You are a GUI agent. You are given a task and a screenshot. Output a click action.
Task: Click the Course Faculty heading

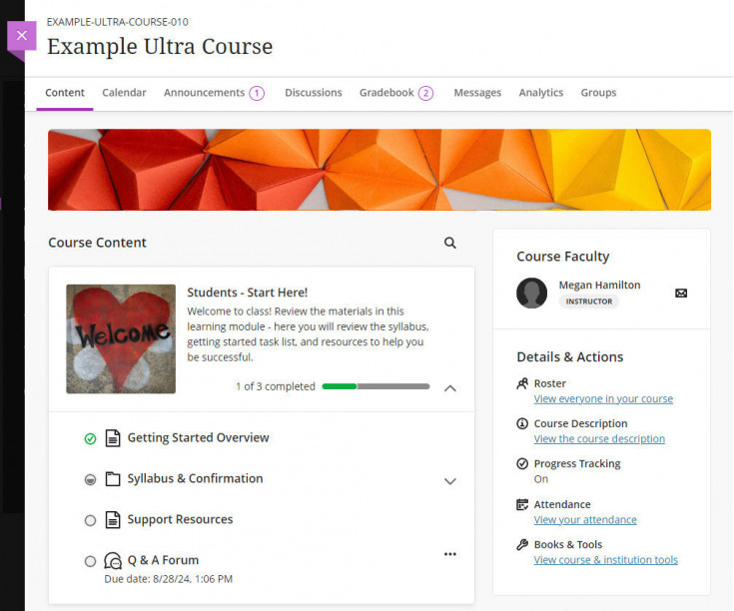(x=562, y=257)
